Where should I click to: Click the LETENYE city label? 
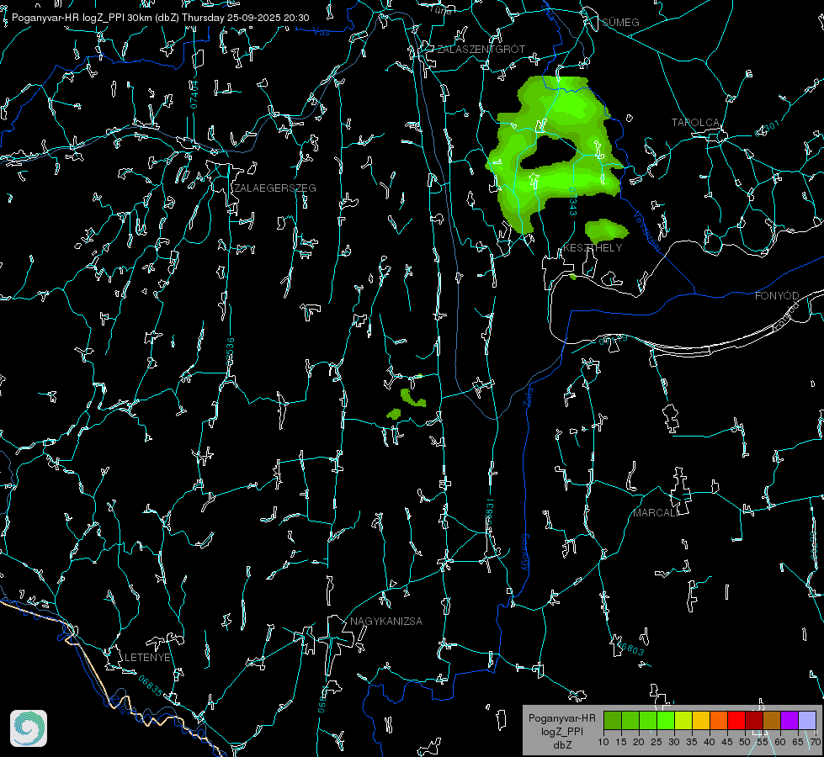pos(147,657)
